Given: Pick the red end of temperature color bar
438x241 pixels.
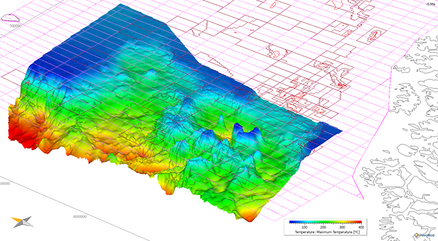Looking at the screenshot, I should pos(359,223).
